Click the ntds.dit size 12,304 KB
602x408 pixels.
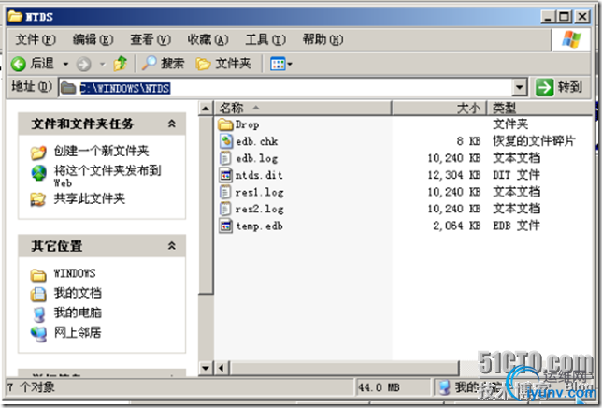coord(454,175)
